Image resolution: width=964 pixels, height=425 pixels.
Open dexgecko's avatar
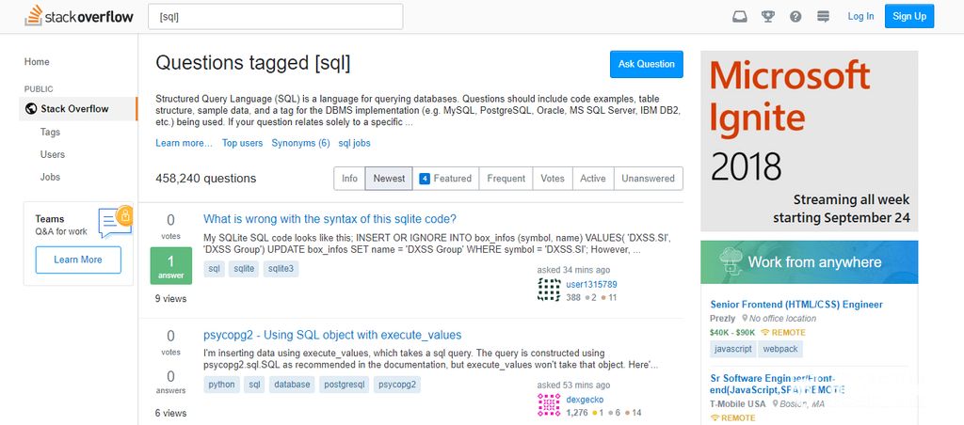(x=549, y=404)
